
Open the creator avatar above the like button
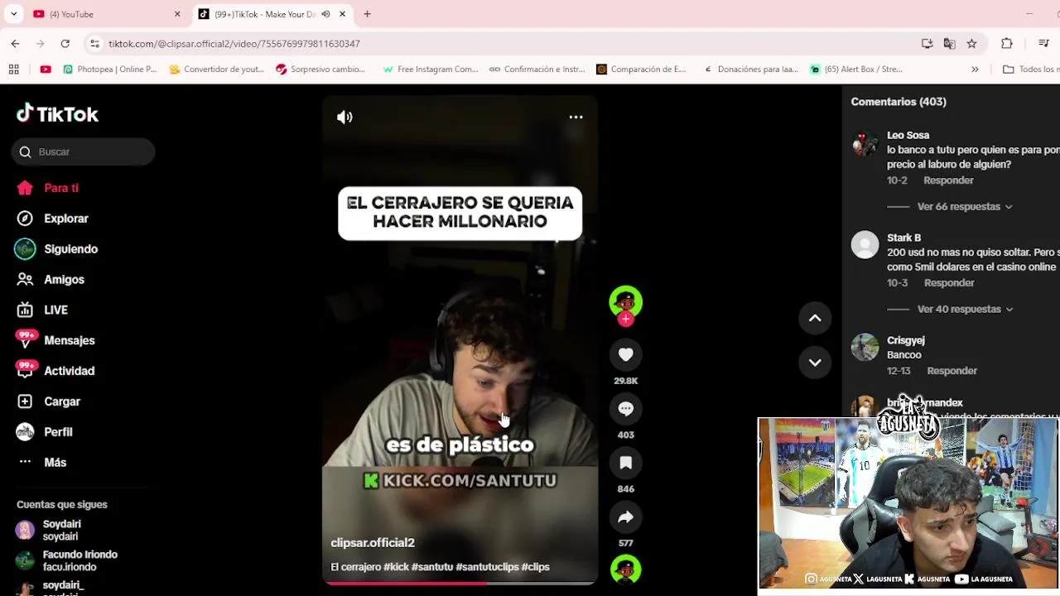click(x=625, y=301)
